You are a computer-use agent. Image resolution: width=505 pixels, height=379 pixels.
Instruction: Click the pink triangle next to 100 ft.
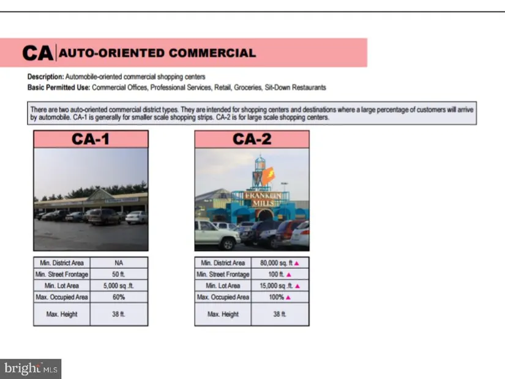[x=288, y=274]
